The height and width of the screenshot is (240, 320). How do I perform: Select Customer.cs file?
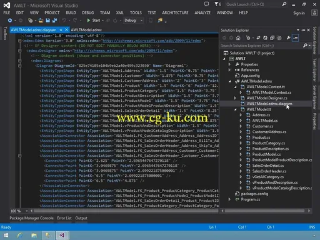(262, 126)
